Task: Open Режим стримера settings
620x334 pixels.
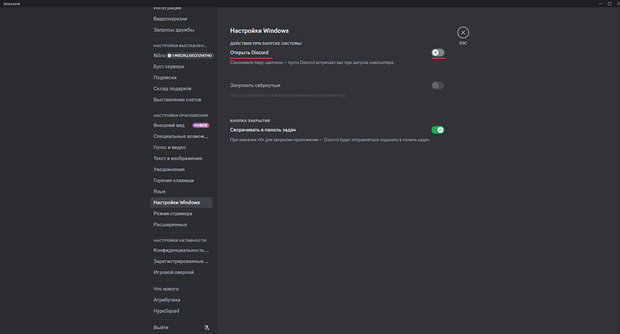Action: [172, 213]
